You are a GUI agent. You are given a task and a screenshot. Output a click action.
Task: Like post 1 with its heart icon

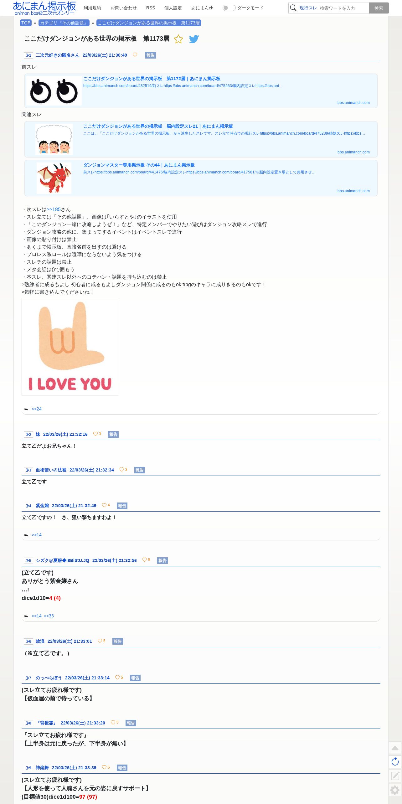(x=135, y=55)
